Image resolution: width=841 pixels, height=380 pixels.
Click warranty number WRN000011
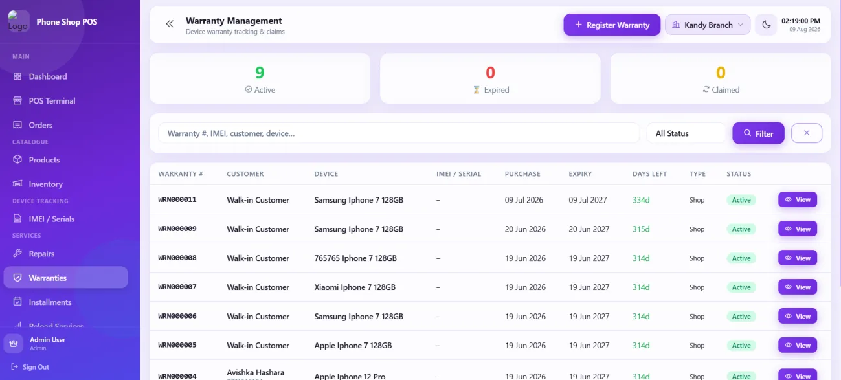177,199
